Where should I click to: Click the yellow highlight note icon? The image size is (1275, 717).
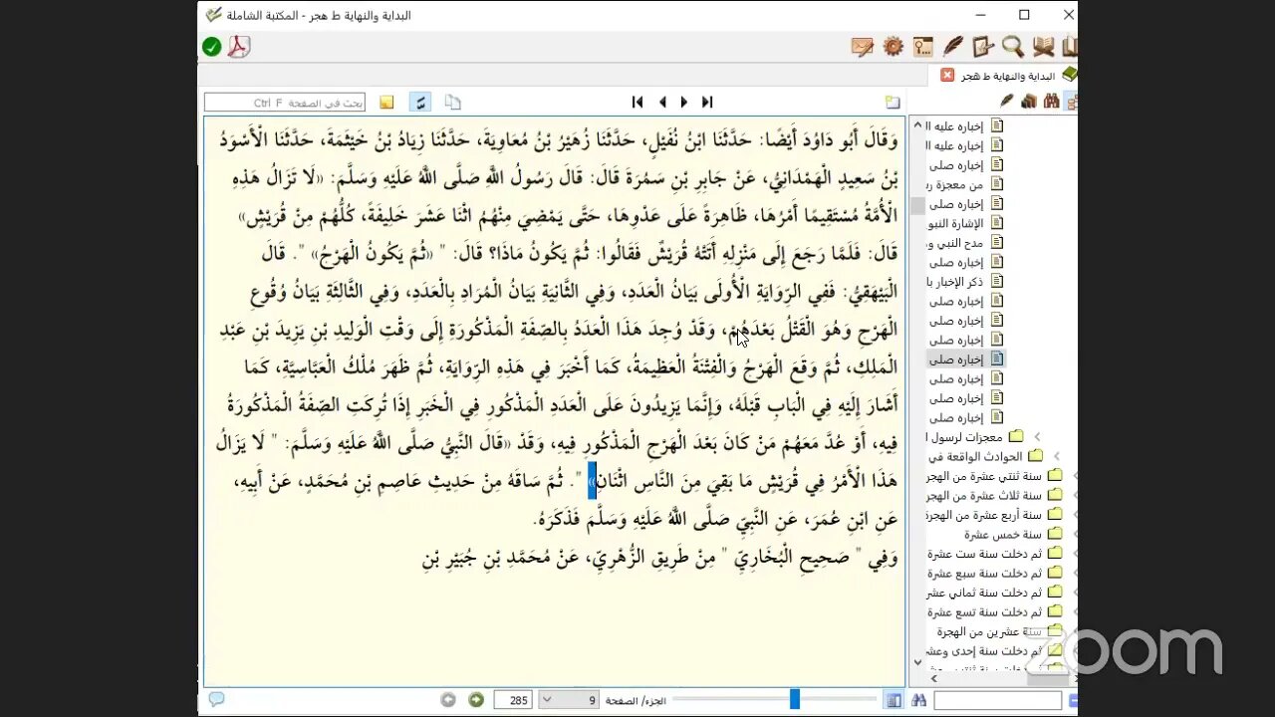click(x=386, y=102)
